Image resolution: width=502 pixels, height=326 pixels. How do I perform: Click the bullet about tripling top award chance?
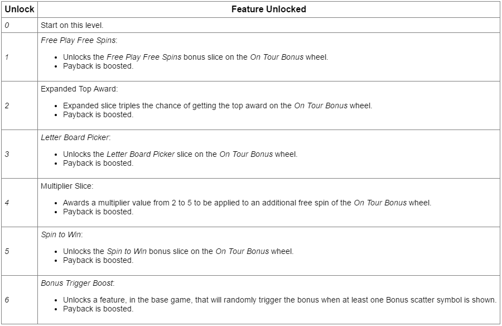tap(218, 106)
